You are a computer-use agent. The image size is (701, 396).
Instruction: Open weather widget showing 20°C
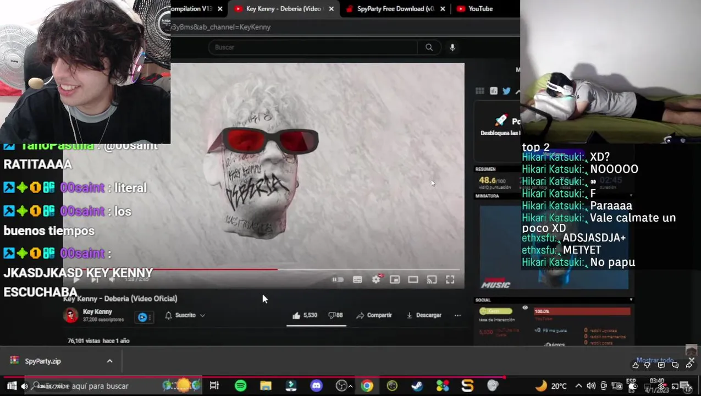pyautogui.click(x=551, y=386)
